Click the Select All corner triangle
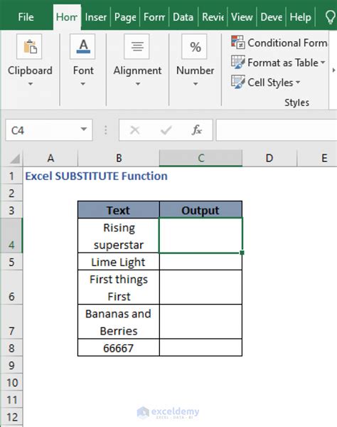 [x=15, y=159]
